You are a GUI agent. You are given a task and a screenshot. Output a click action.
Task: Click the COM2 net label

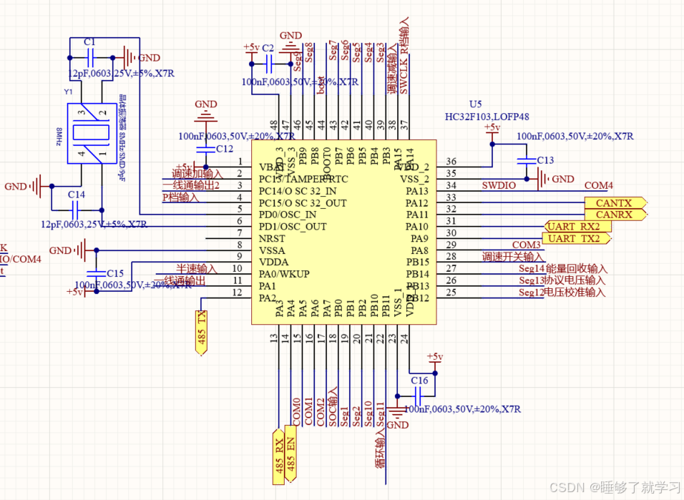321,412
